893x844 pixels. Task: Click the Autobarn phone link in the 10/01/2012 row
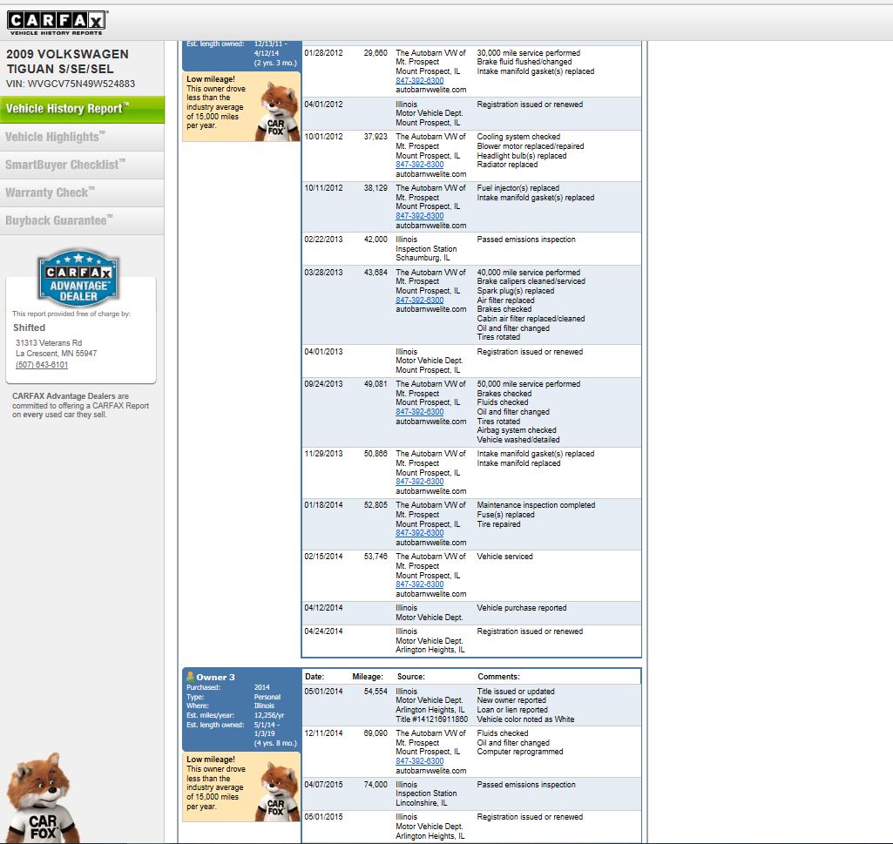coord(420,165)
